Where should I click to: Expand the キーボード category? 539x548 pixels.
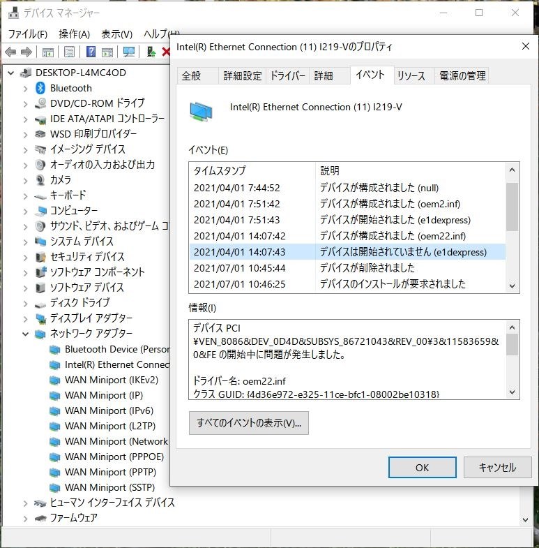pyautogui.click(x=26, y=196)
